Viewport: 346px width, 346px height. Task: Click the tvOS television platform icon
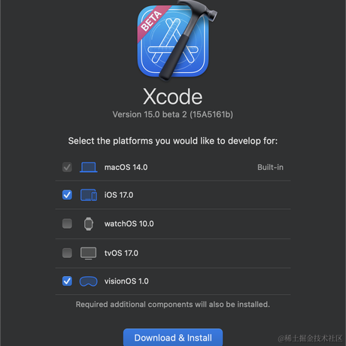[x=88, y=253]
